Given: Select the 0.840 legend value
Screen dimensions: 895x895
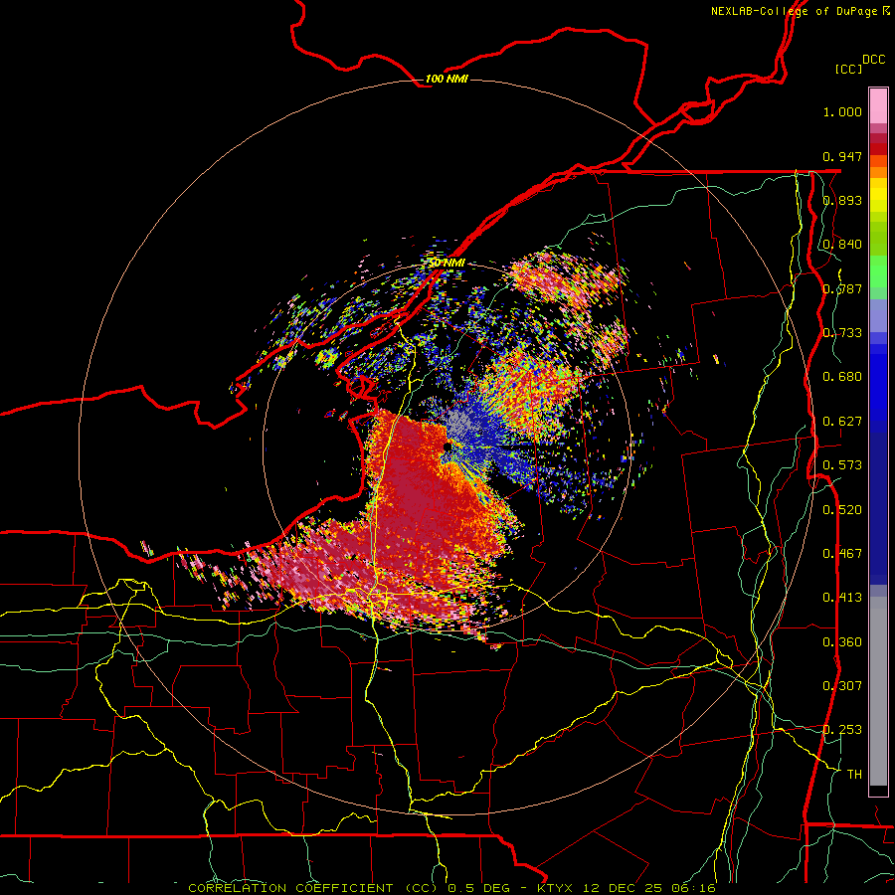Looking at the screenshot, I should coord(842,245).
